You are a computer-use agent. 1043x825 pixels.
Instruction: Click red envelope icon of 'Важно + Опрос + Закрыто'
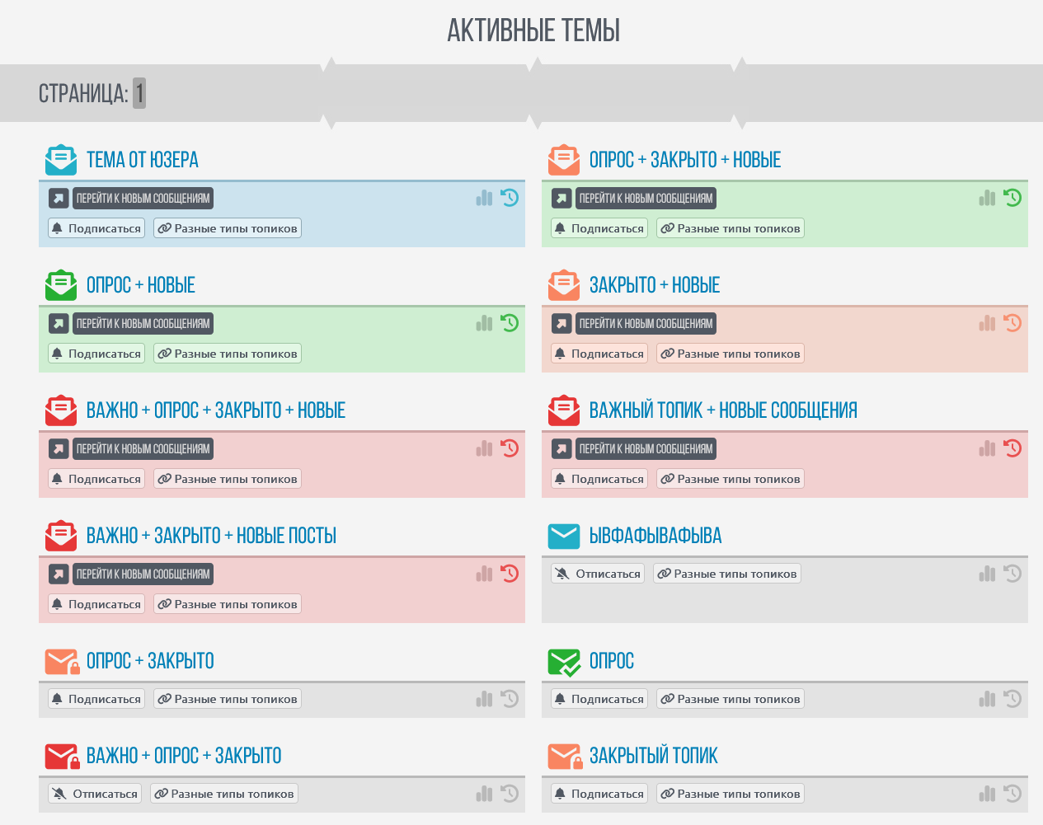click(x=62, y=756)
